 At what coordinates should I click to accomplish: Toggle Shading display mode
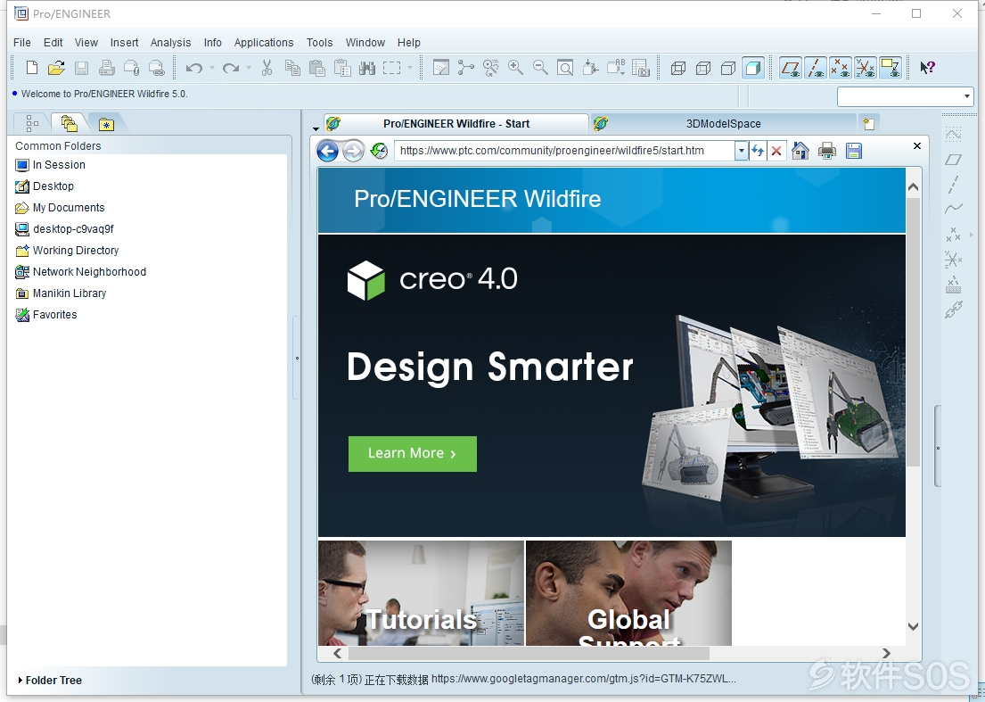pyautogui.click(x=753, y=67)
